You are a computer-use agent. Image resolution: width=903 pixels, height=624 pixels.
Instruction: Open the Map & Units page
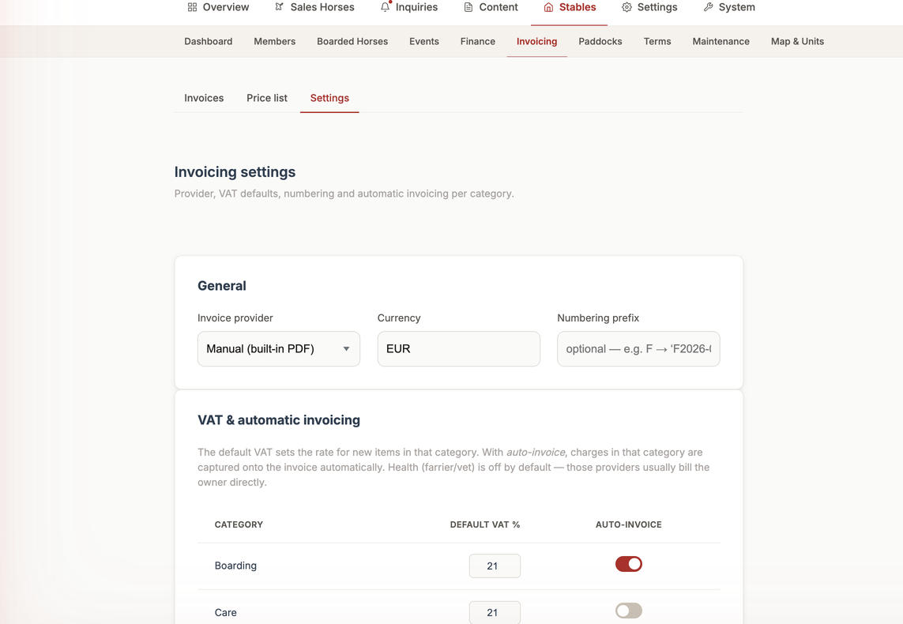coord(797,41)
